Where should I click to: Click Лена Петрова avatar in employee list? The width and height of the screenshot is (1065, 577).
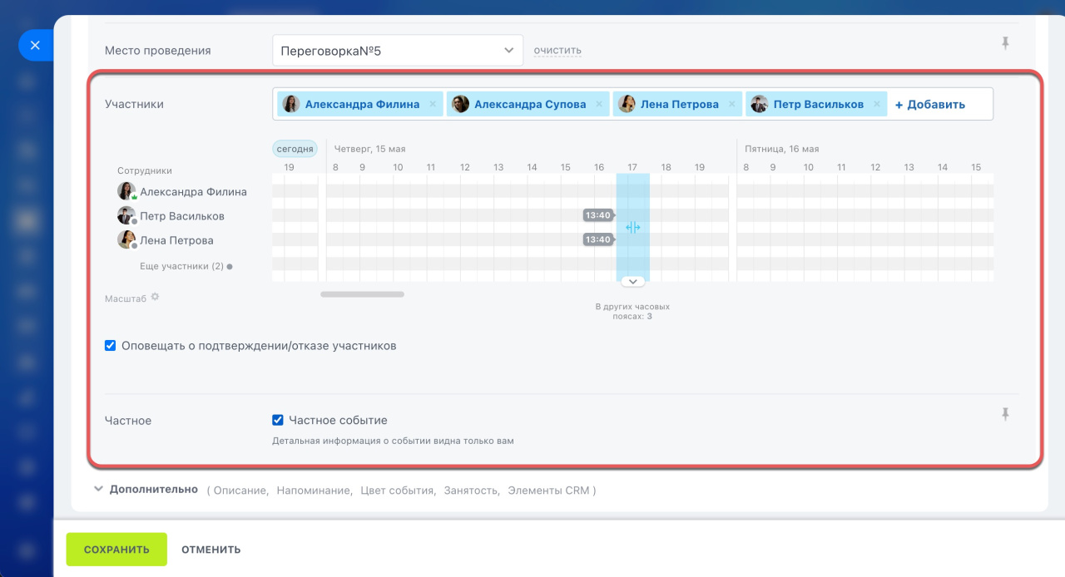pyautogui.click(x=126, y=240)
